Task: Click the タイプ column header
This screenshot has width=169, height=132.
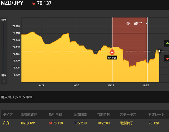Action: 7,114
